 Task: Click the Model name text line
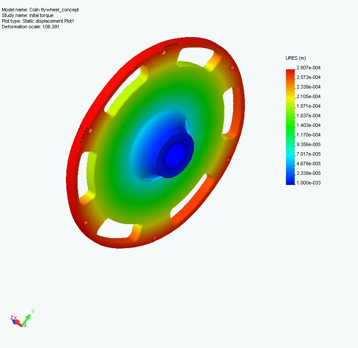(x=40, y=10)
